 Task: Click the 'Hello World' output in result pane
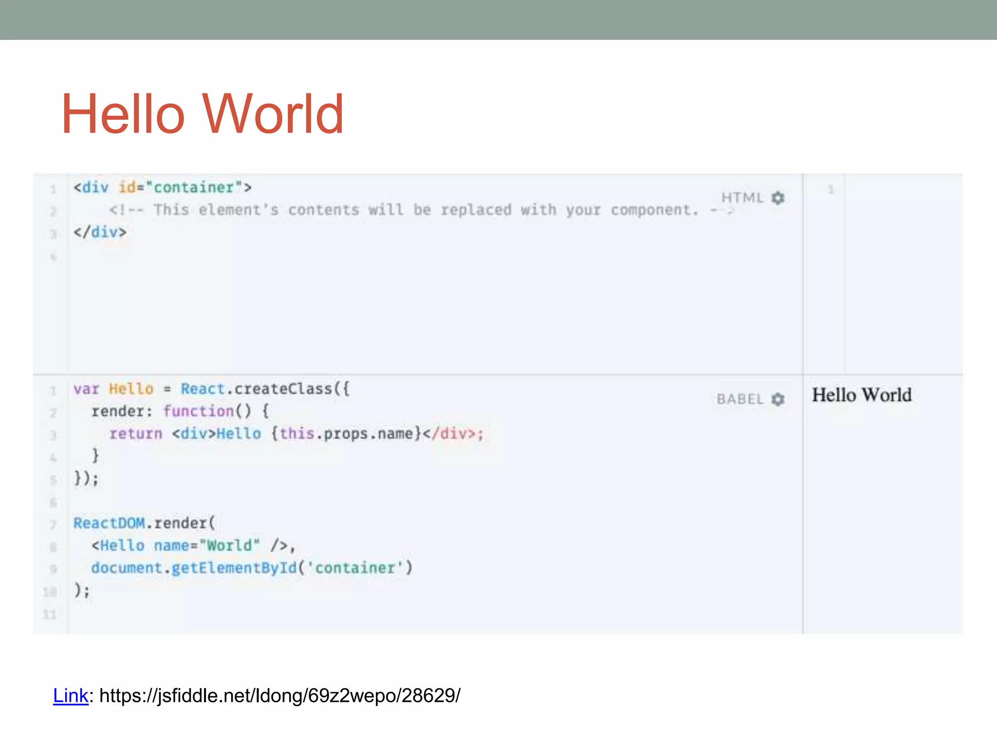[862, 395]
